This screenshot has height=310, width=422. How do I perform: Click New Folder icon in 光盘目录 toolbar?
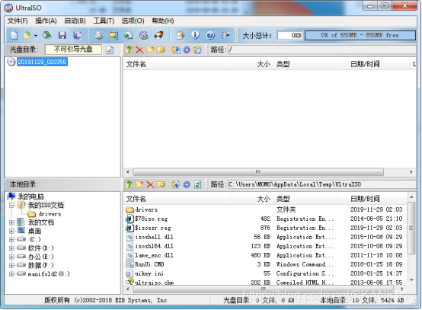(x=150, y=50)
